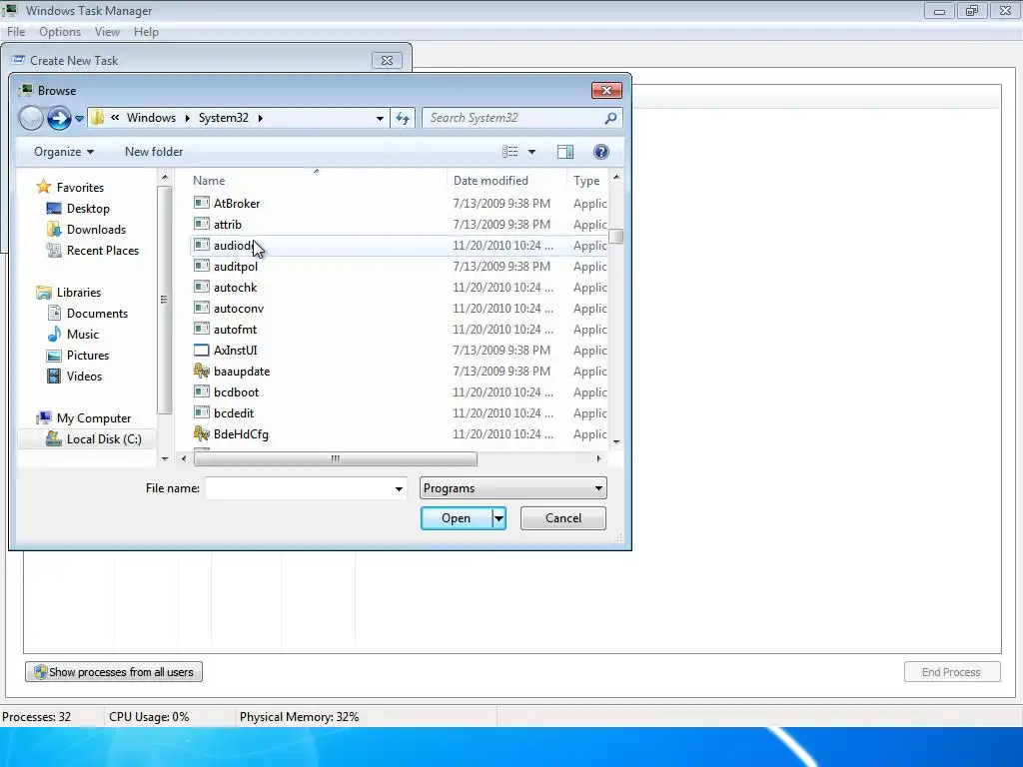
Task: Open the Programs file type dropdown
Action: tap(512, 488)
